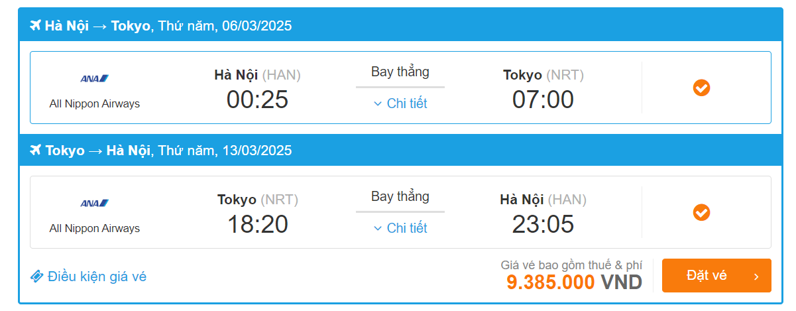The height and width of the screenshot is (311, 796).
Task: Click the airplane icon beside Hà Nội → Tokyo header
Action: tap(36, 26)
